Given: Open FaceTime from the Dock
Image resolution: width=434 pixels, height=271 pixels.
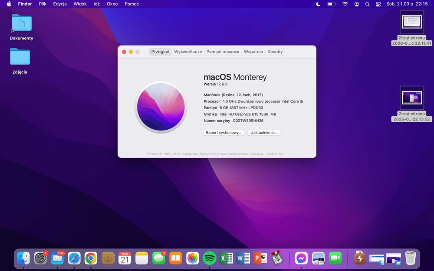Looking at the screenshot, I should [x=335, y=258].
